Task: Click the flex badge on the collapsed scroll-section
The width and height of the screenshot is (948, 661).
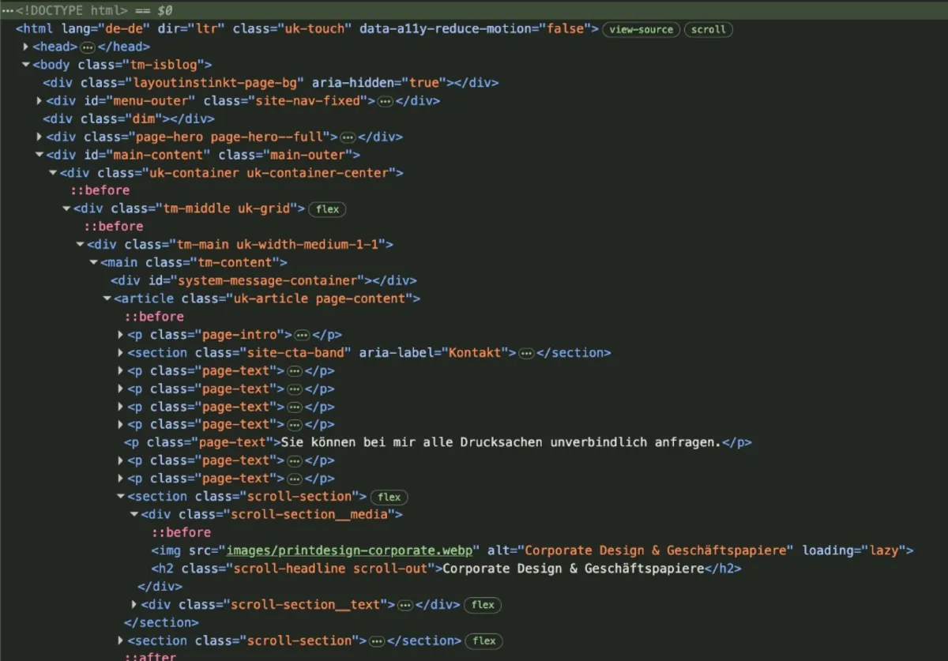Action: point(484,641)
